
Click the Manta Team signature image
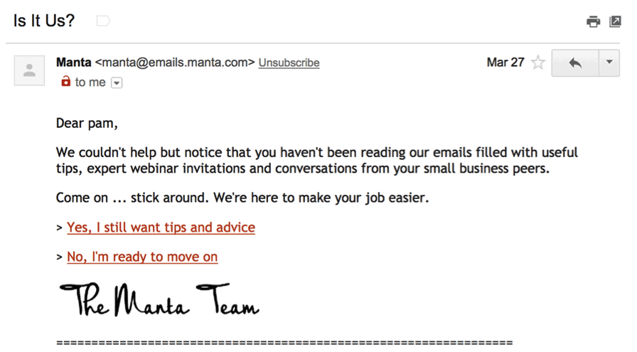coord(159,300)
